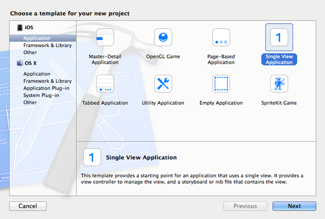
Task: Click the OS X section header
Action: 31,63
